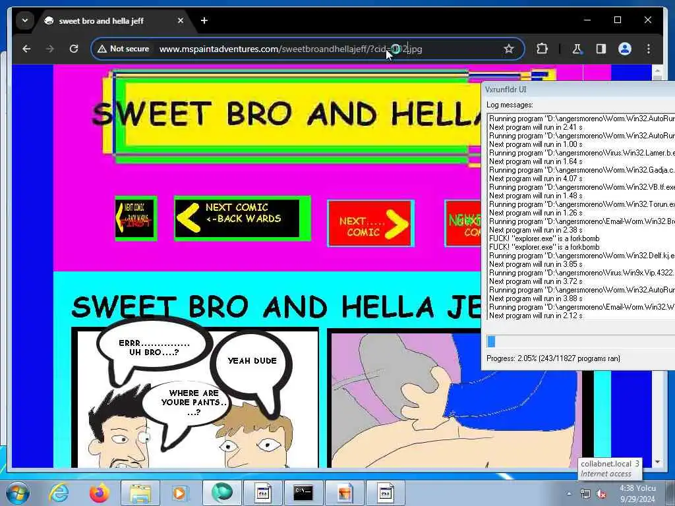Switch to the last program-window taskbar icon
Image resolution: width=675 pixels, height=506 pixels.
[x=385, y=493]
